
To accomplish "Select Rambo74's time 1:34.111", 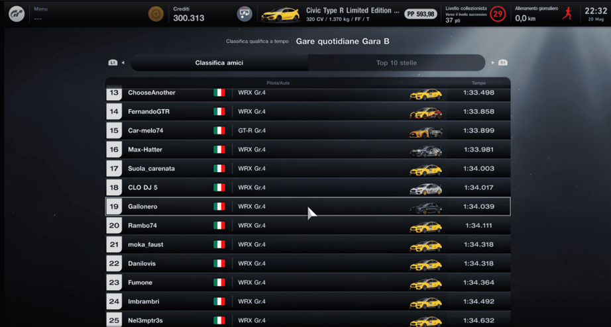I will point(478,226).
